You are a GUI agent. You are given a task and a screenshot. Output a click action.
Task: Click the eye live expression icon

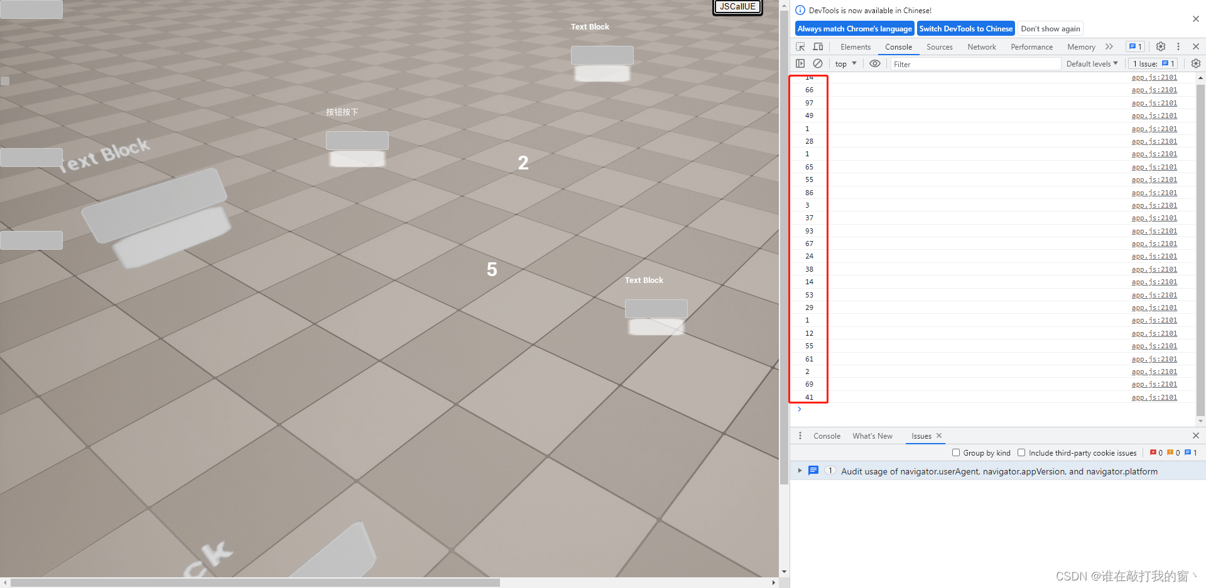[x=874, y=63]
